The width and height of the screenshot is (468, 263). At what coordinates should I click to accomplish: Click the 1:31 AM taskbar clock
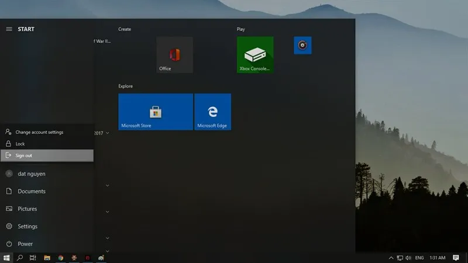point(438,258)
